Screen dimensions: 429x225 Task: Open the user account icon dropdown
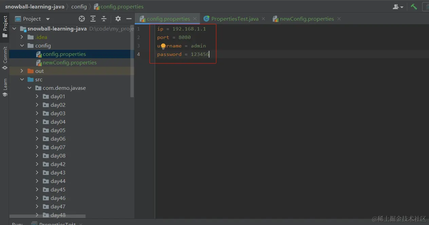[x=398, y=7]
